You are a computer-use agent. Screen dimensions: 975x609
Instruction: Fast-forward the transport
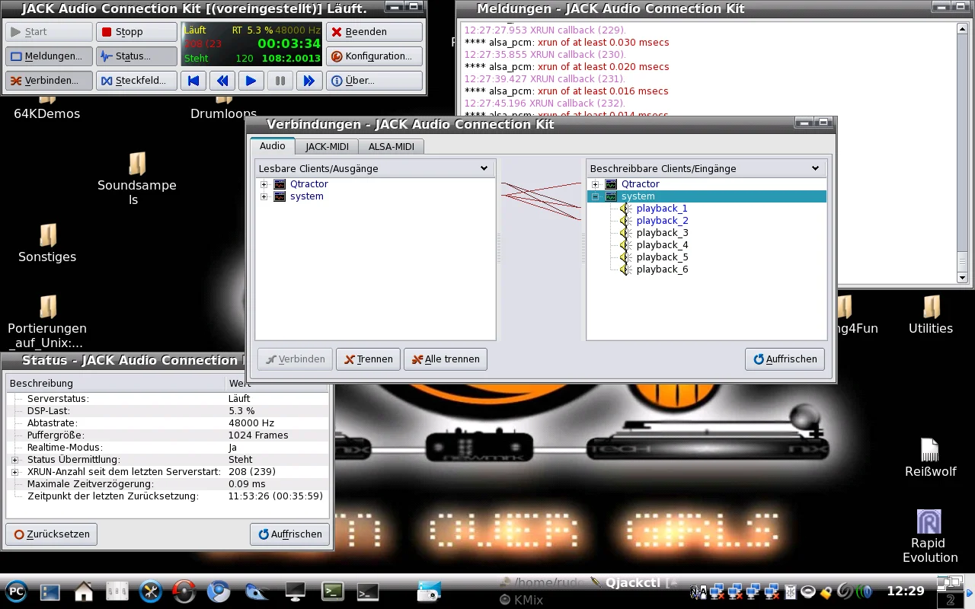(x=309, y=81)
